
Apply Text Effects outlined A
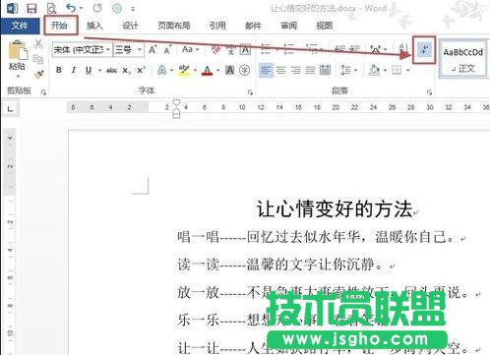point(161,70)
